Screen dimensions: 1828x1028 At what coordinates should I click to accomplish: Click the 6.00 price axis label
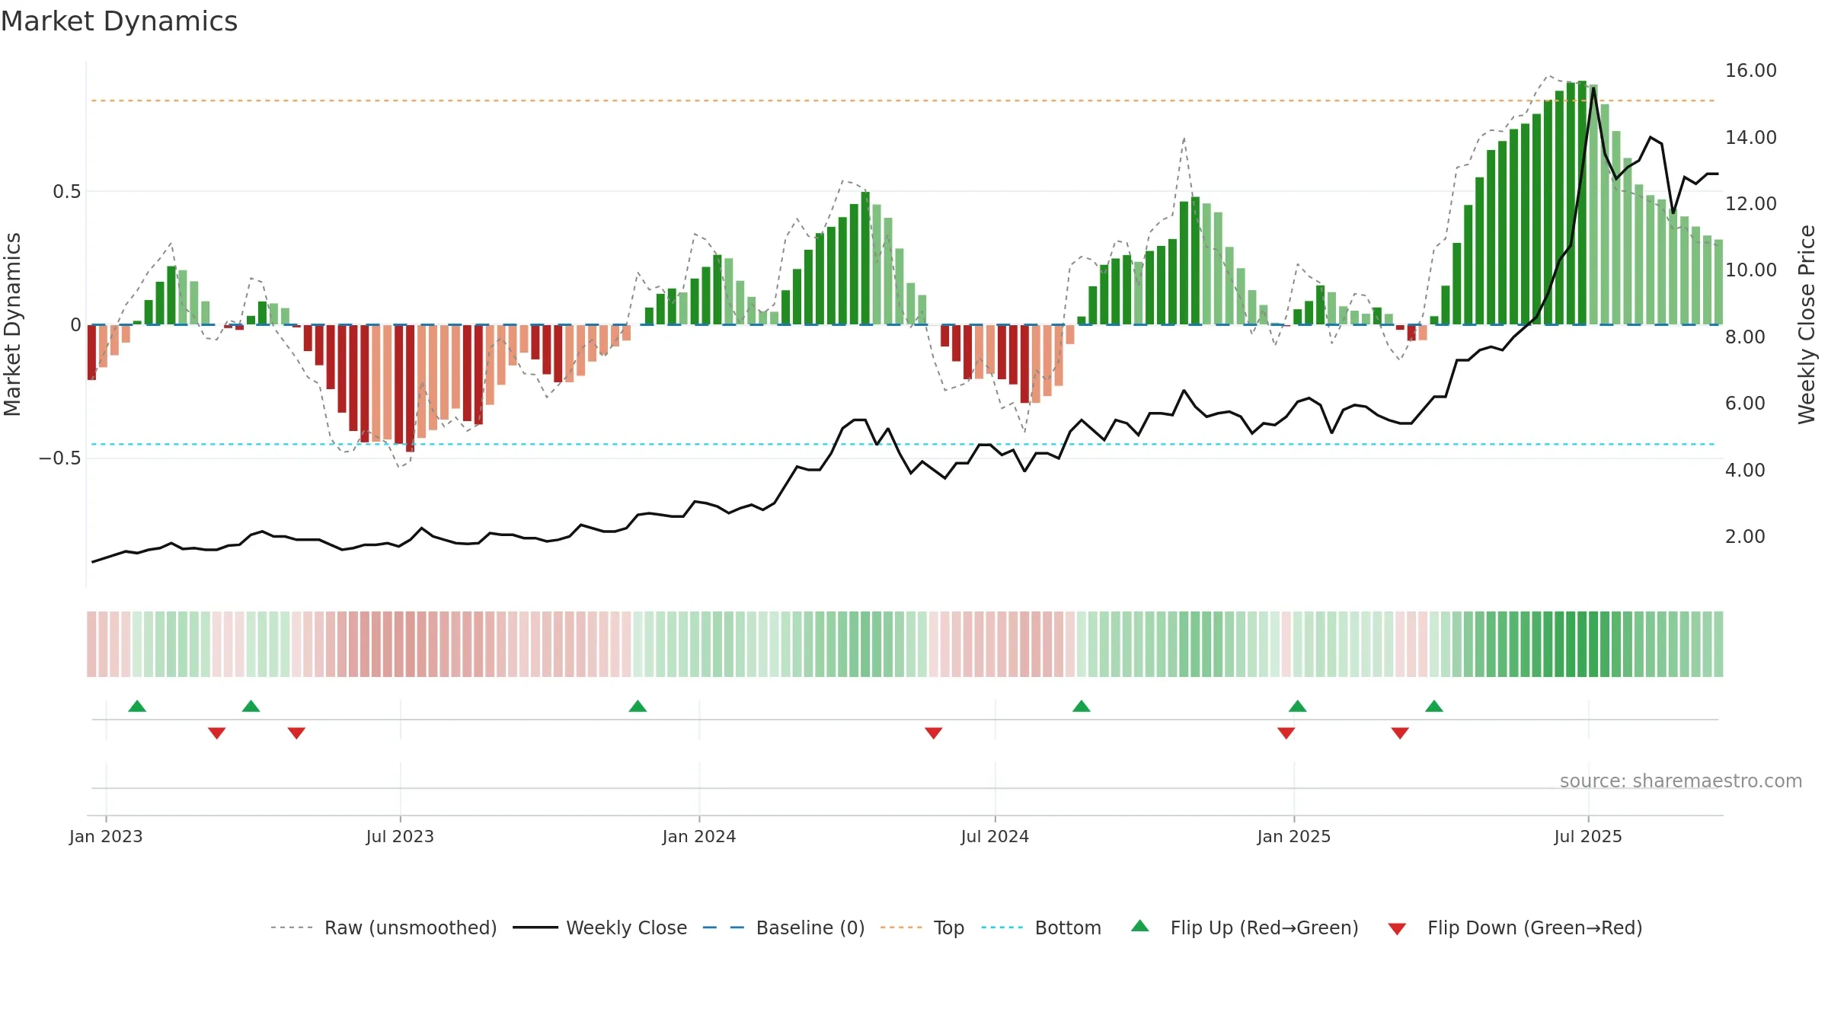[x=1745, y=404]
